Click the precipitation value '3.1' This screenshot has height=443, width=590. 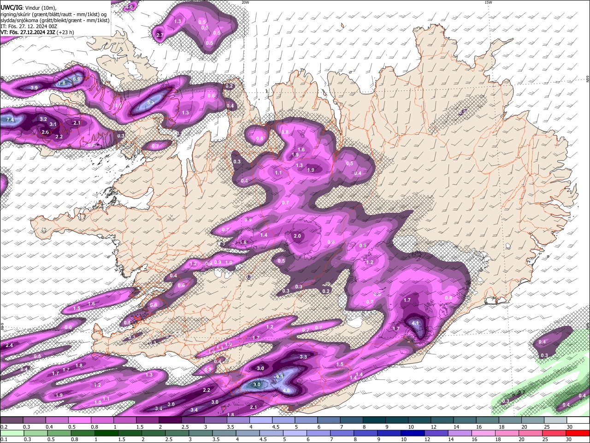pyautogui.click(x=53, y=124)
